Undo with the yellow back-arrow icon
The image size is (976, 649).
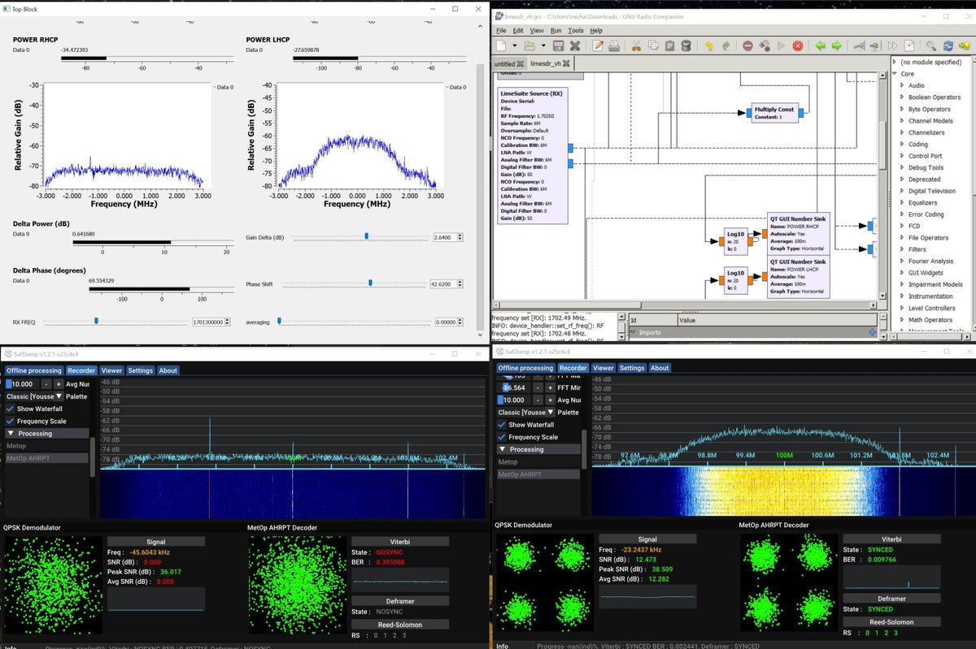pyautogui.click(x=709, y=46)
